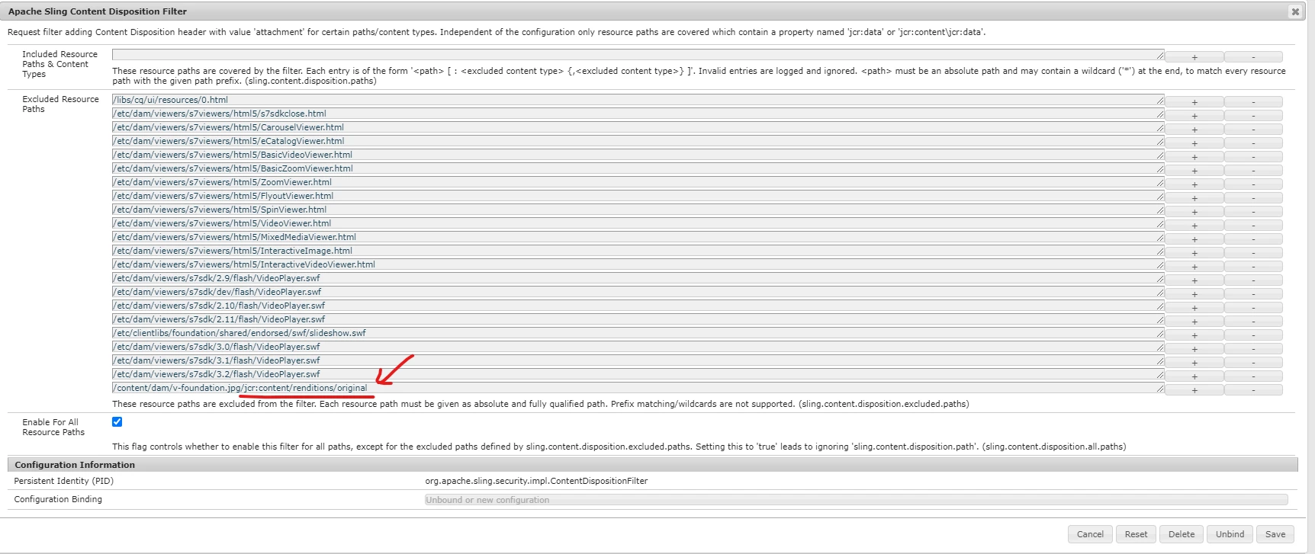Screen dimensions: 1315x554
Task: Remove the slideshow.swf excluded path
Action: [1253, 335]
